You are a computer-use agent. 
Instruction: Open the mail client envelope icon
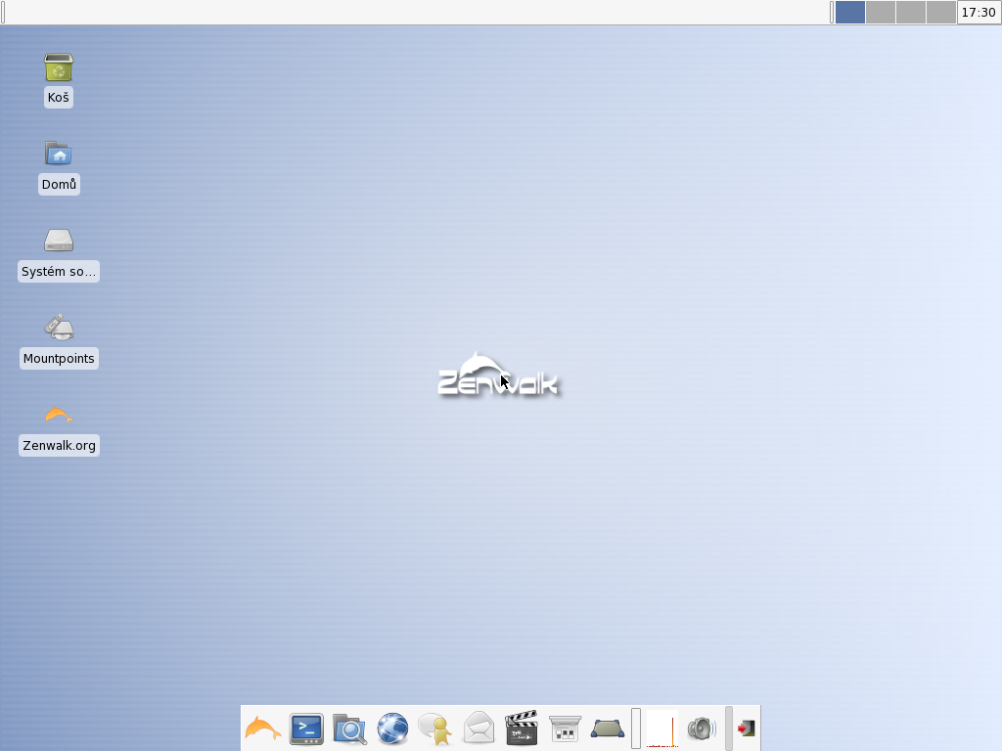[478, 728]
